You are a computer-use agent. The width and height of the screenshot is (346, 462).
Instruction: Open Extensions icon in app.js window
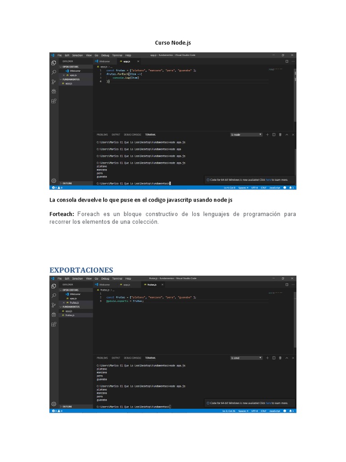pos(54,101)
